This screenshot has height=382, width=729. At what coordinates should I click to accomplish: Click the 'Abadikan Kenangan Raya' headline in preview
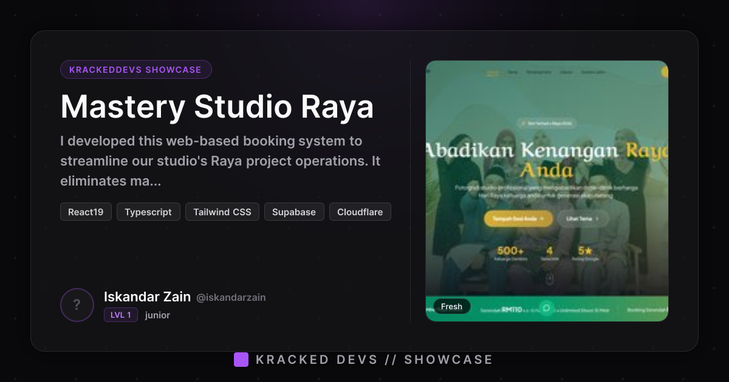(547, 159)
